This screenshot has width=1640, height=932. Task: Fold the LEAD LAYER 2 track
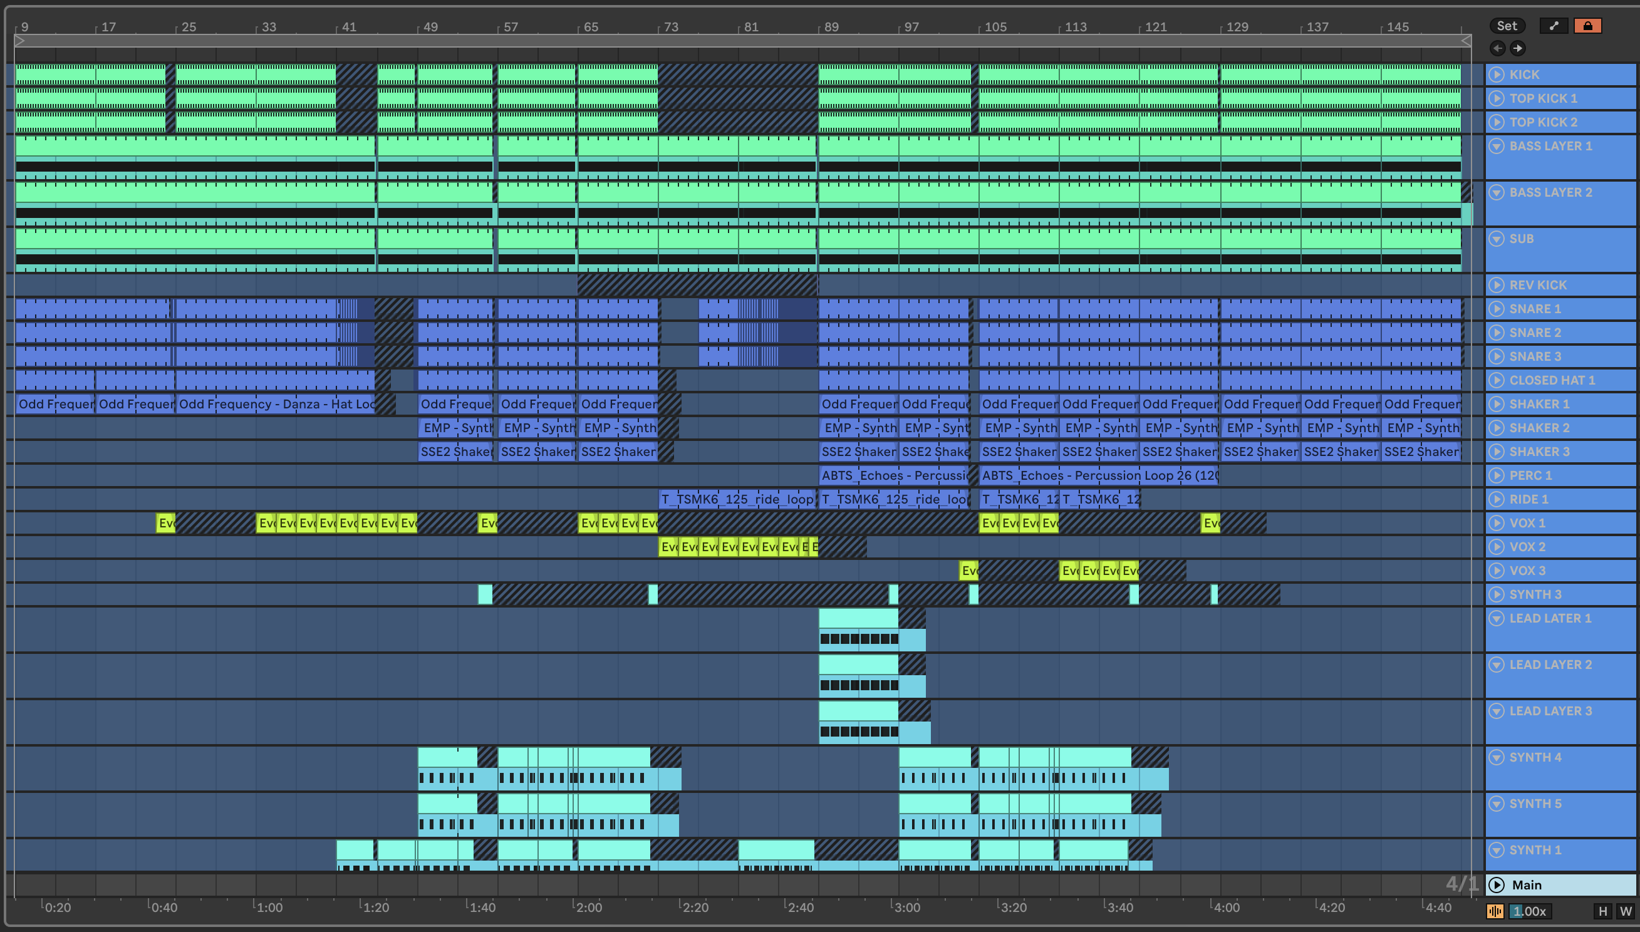click(x=1497, y=665)
